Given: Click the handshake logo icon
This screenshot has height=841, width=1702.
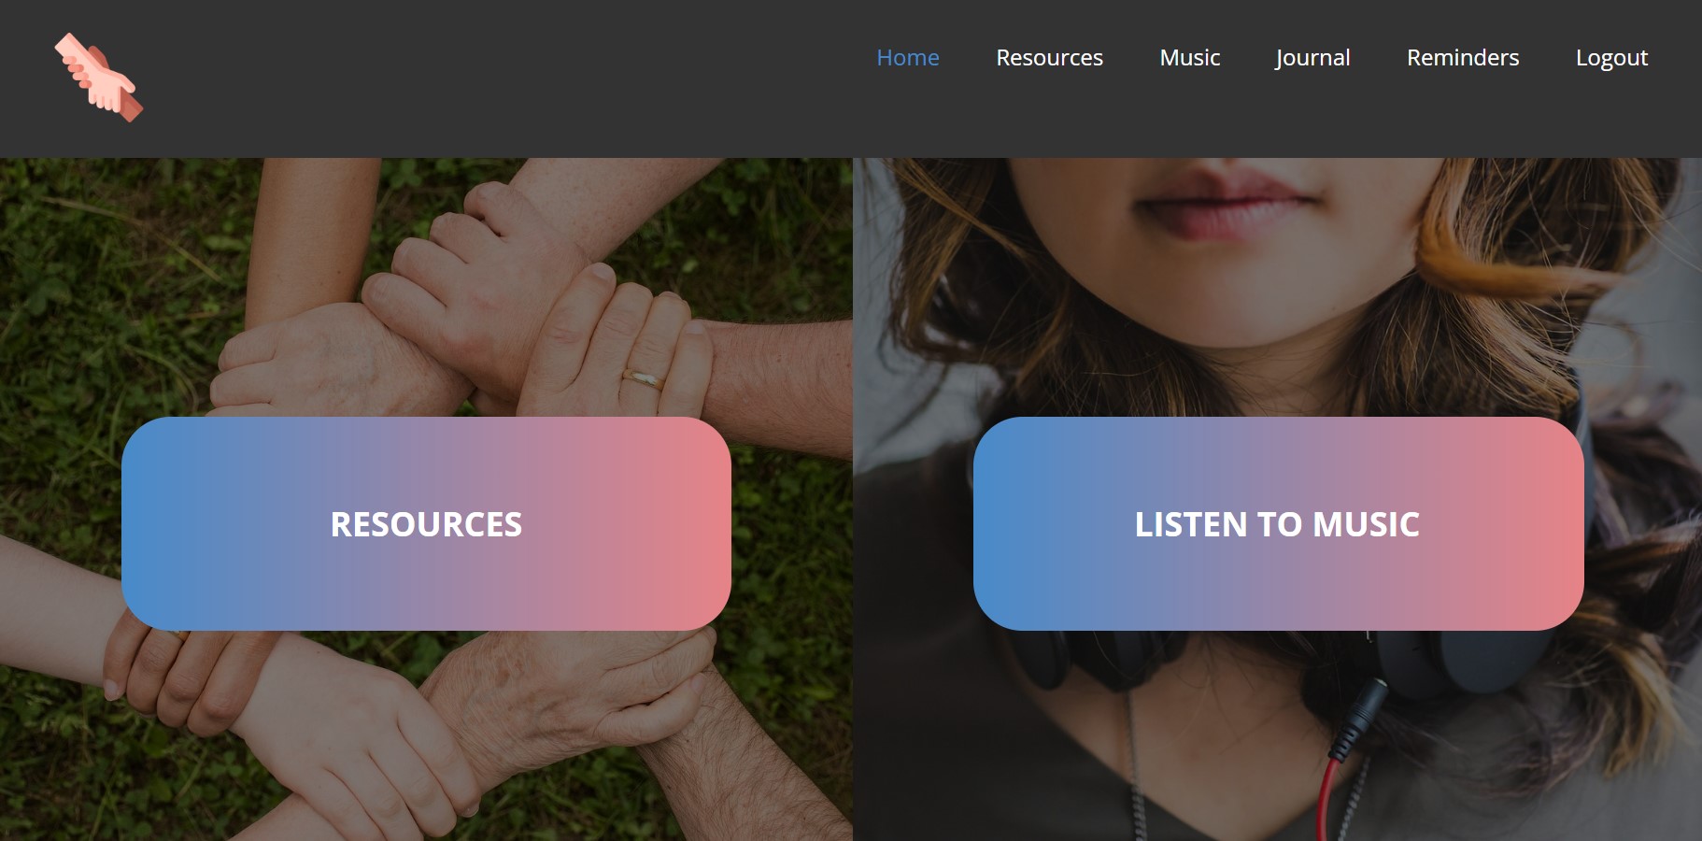Looking at the screenshot, I should (98, 78).
